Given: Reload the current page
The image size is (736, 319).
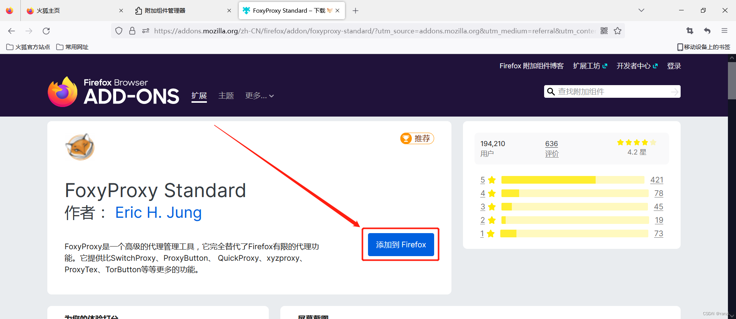Looking at the screenshot, I should pyautogui.click(x=46, y=31).
